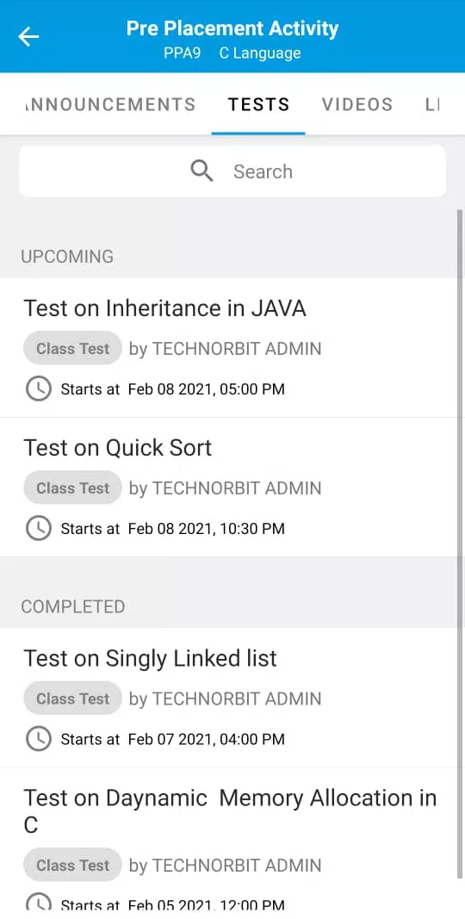The height and width of the screenshot is (919, 465).
Task: Select the Tests tab
Action: click(x=258, y=104)
